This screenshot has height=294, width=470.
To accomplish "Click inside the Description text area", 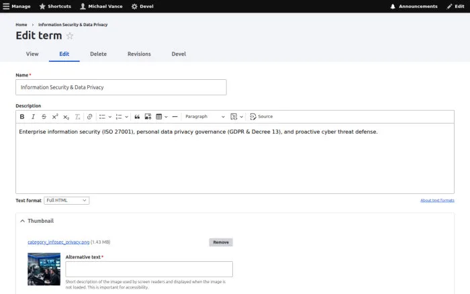I will [235, 158].
